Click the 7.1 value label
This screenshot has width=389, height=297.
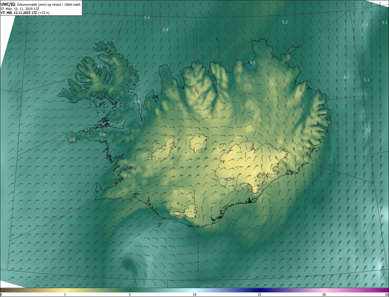(x=368, y=130)
